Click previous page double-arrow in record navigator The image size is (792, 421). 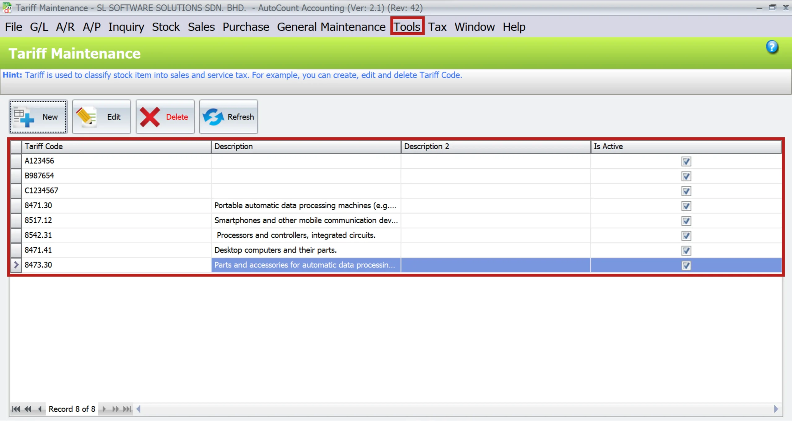tap(28, 409)
